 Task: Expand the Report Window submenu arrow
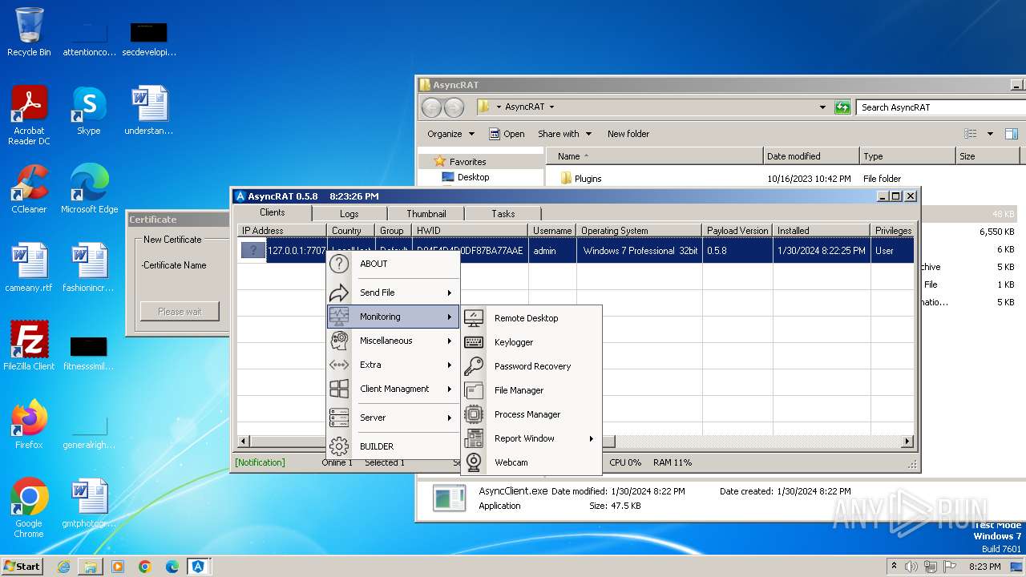[x=592, y=438]
